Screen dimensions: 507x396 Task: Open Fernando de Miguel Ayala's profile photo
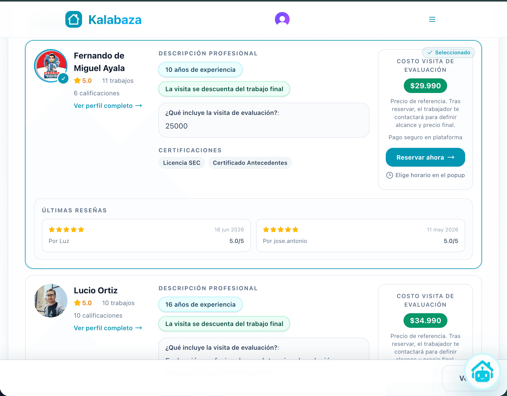coord(51,66)
